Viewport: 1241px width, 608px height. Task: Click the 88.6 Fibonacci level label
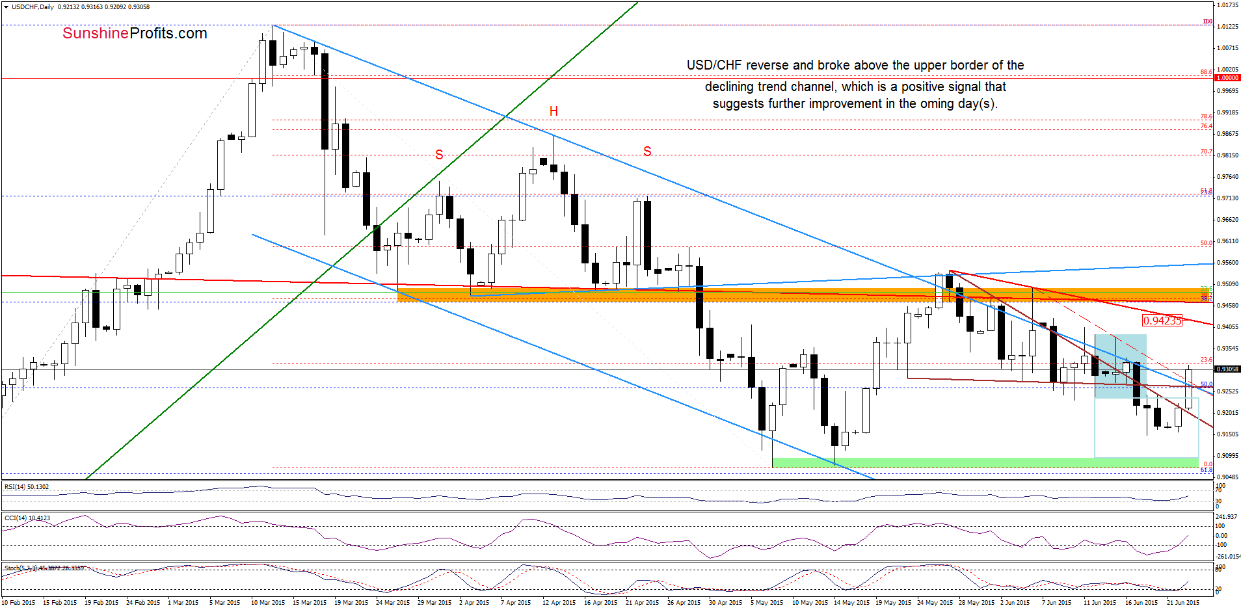[x=1207, y=72]
